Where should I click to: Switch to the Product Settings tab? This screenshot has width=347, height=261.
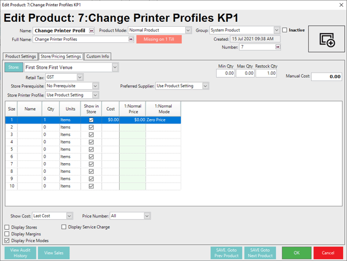[21, 56]
